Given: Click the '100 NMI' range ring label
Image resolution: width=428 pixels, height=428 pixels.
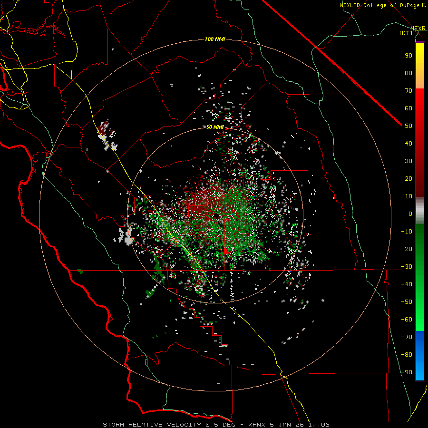Looking at the screenshot, I should pyautogui.click(x=215, y=39).
